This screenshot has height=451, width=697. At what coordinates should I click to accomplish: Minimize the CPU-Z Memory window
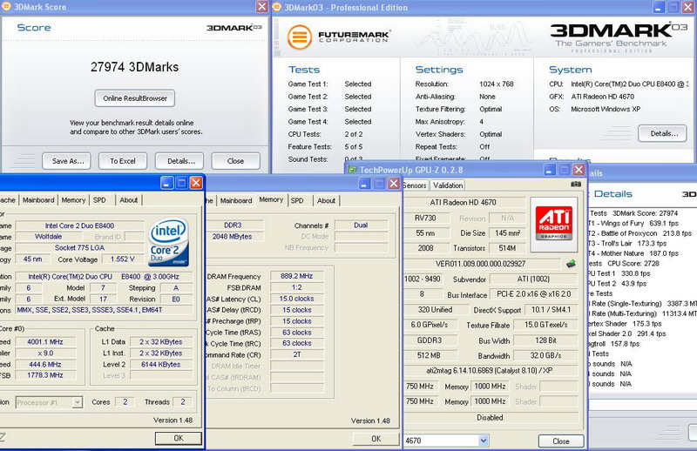click(x=364, y=184)
